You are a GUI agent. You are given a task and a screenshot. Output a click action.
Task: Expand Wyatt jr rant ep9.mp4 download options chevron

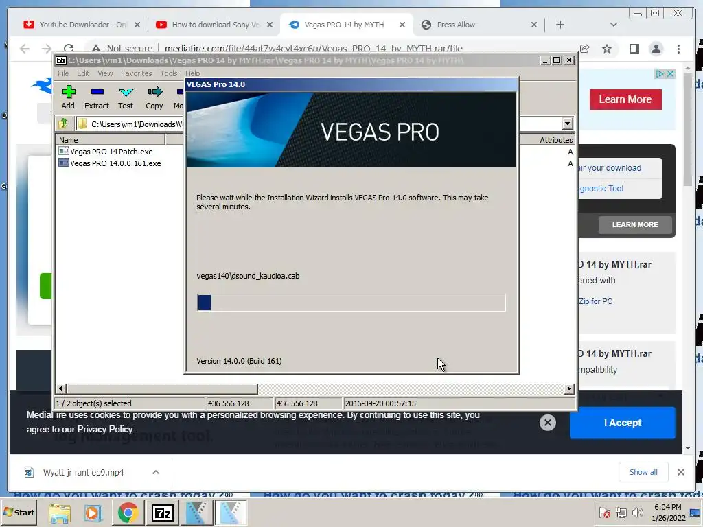click(x=156, y=472)
